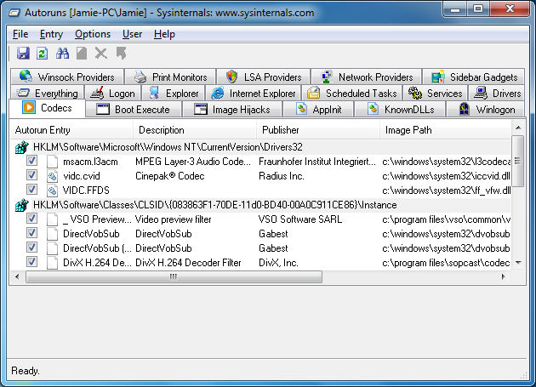
Task: Sort by Image Path column header
Action: [x=446, y=130]
